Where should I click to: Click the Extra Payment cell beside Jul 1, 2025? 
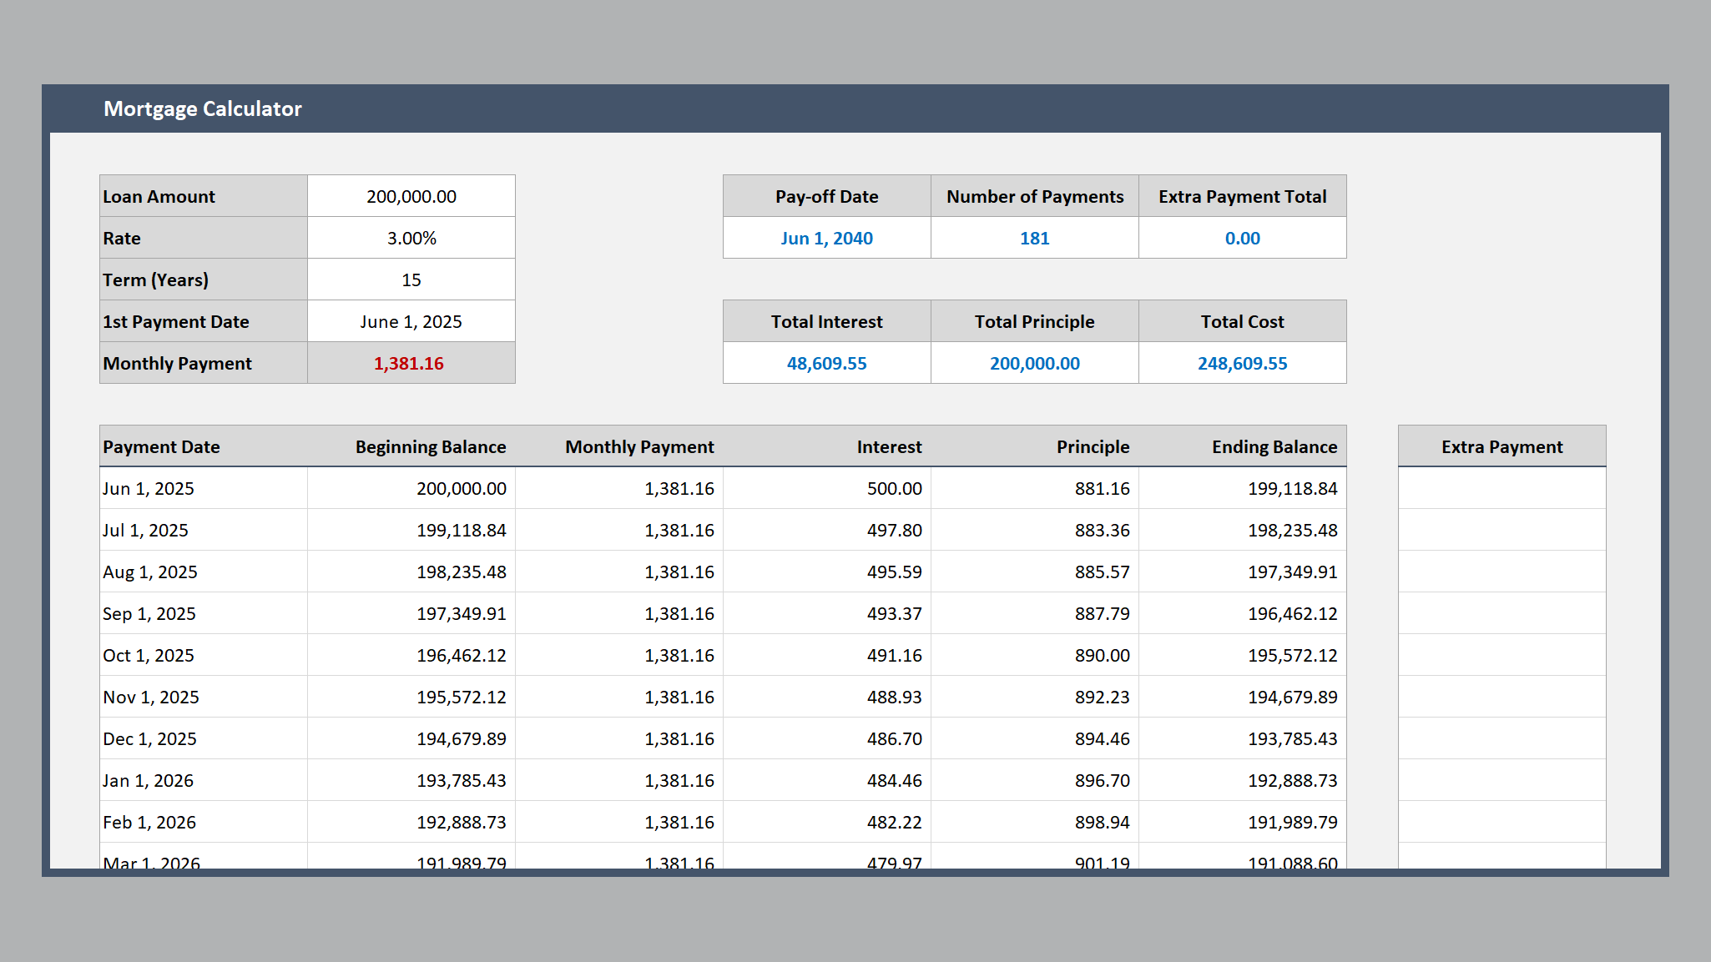point(1502,530)
